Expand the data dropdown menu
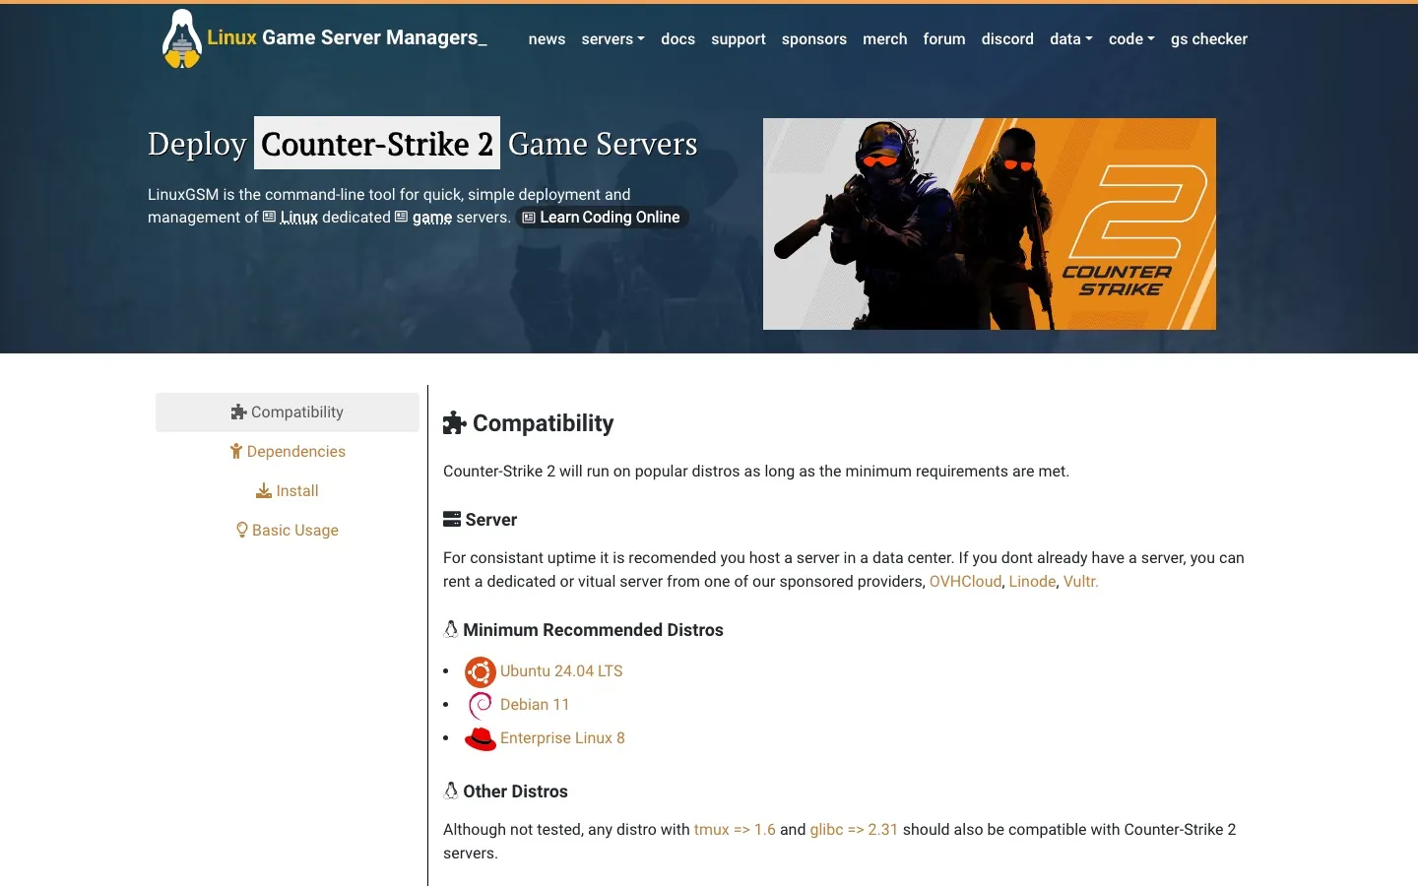The height and width of the screenshot is (886, 1418). click(1071, 39)
